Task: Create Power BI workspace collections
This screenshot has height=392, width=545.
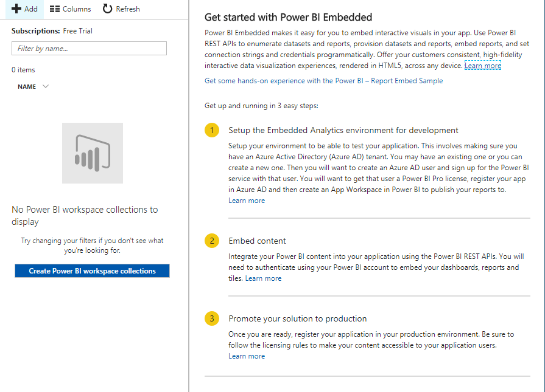Action: 92,271
